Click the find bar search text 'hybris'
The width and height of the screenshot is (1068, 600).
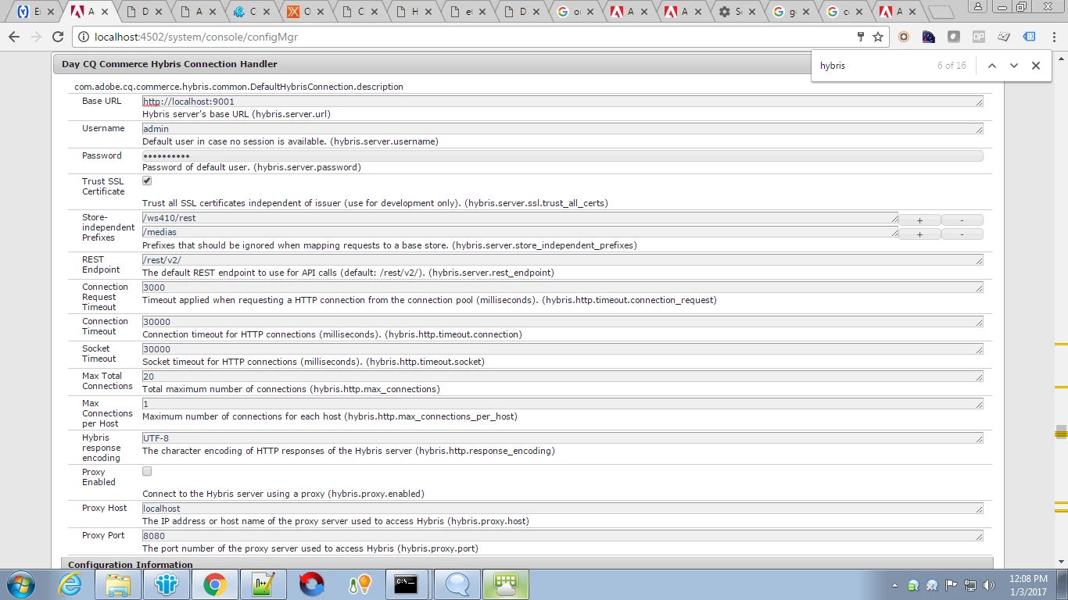[x=833, y=66]
